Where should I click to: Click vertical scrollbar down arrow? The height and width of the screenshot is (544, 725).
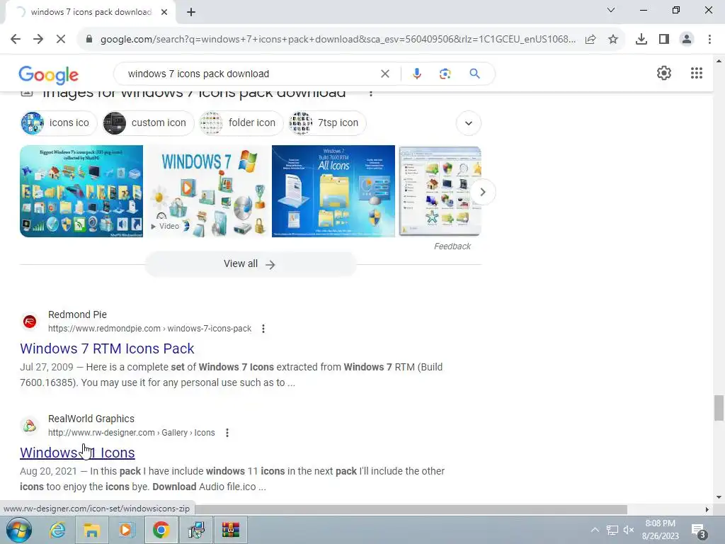click(x=719, y=497)
